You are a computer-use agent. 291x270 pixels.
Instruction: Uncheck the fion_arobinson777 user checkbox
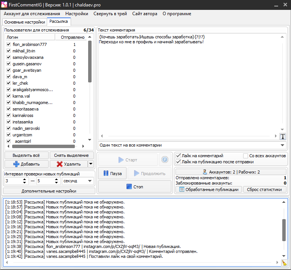[x=9, y=44]
